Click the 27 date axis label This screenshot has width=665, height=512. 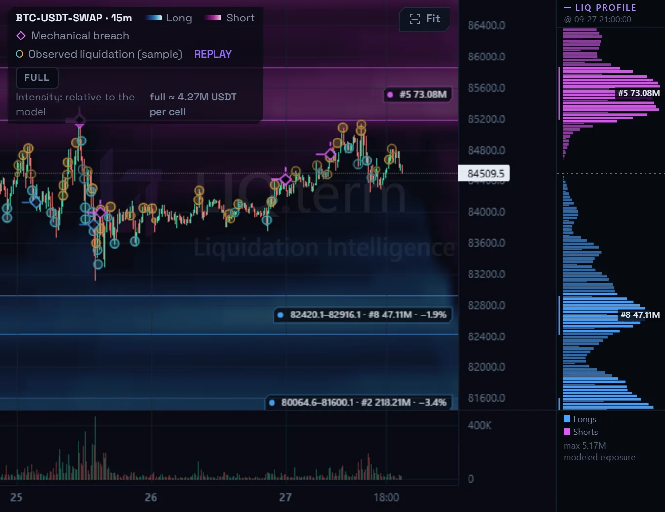(x=285, y=498)
